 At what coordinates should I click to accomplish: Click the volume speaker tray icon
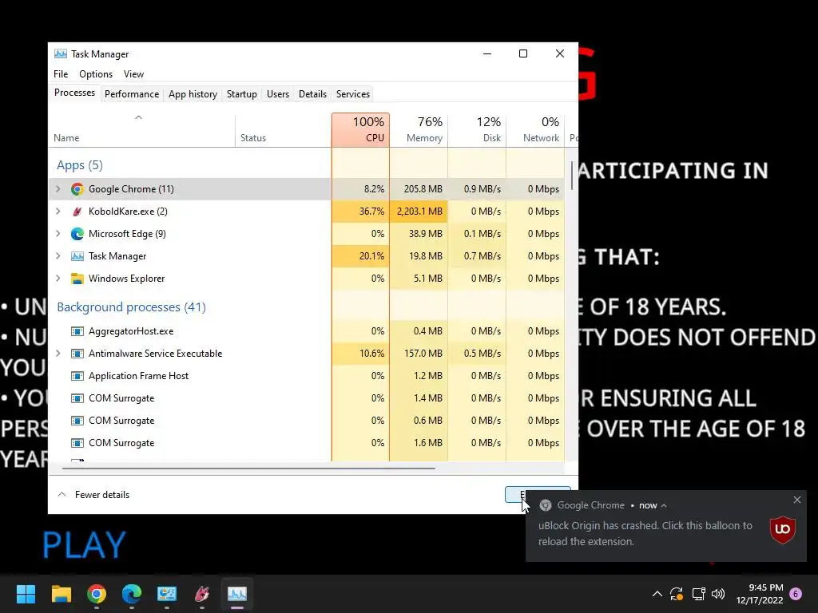coord(718,594)
